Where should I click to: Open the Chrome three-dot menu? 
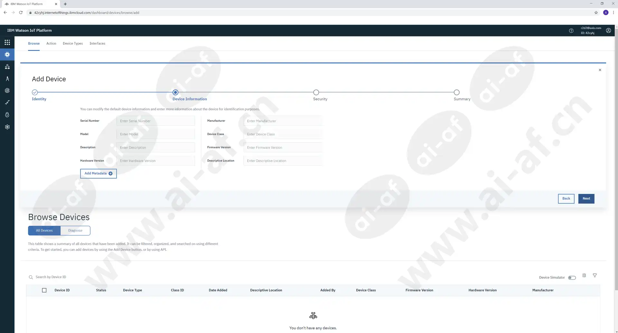(x=613, y=13)
